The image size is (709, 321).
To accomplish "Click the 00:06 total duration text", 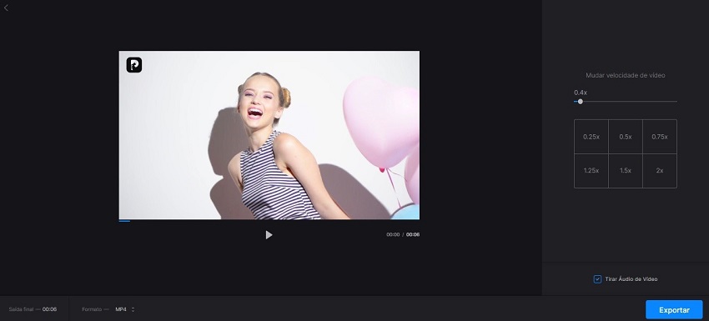I will pos(412,234).
